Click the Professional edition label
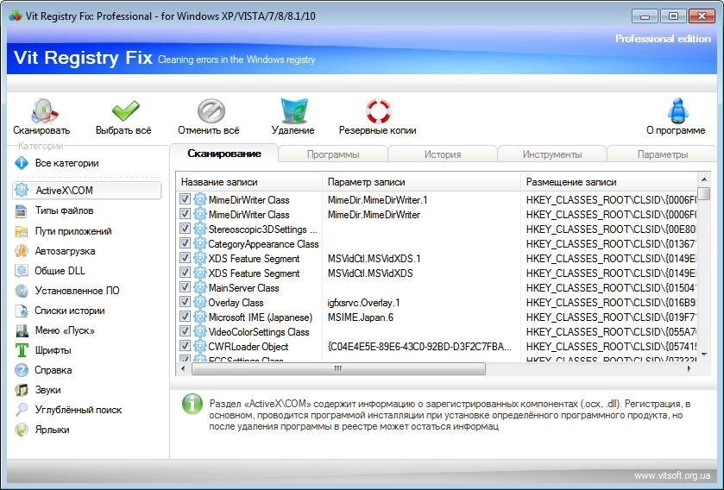The image size is (724, 490). pyautogui.click(x=663, y=39)
